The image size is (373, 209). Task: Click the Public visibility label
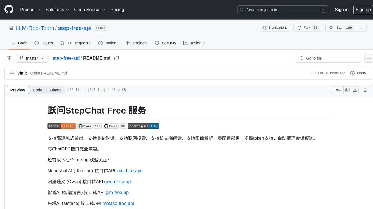tap(100, 28)
